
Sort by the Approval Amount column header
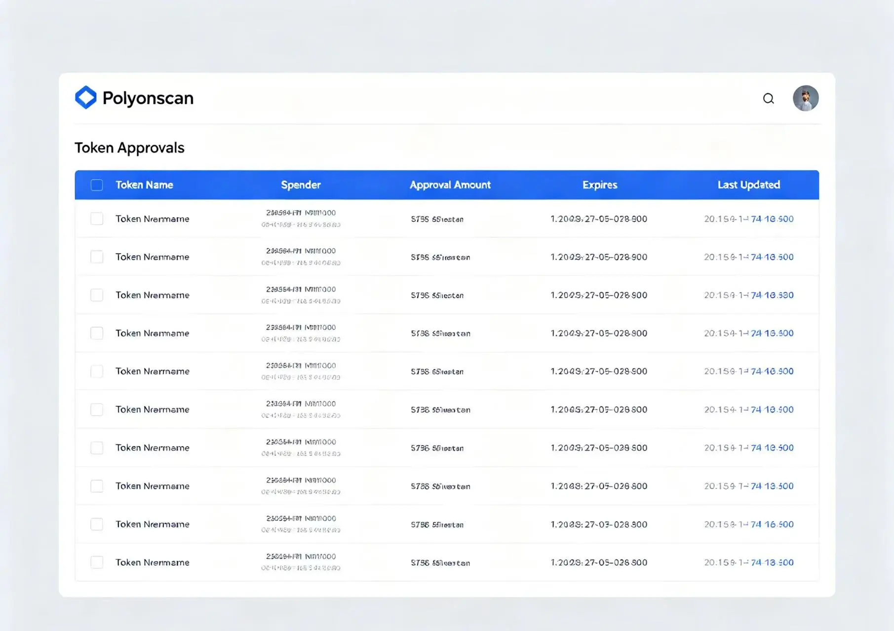(x=450, y=185)
